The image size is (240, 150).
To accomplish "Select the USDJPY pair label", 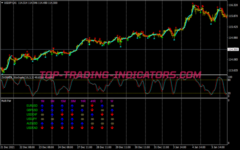I will click(x=32, y=119).
